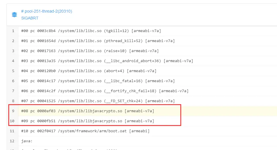The width and height of the screenshot is (277, 150).
Task: Click line number 10 in gutter
Action: (12, 121)
